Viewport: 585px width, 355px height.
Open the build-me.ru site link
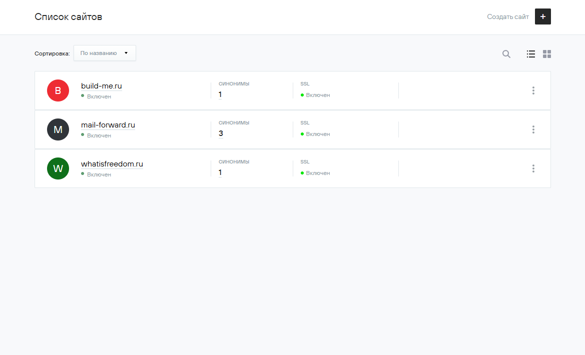[x=102, y=86]
